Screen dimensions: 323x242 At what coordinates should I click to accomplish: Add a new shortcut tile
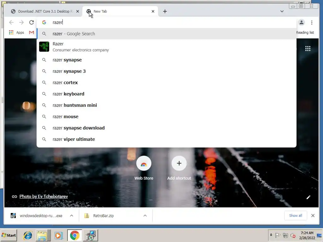pos(179,168)
